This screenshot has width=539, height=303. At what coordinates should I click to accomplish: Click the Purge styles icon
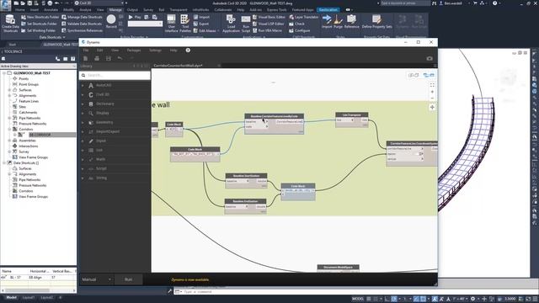point(339,21)
